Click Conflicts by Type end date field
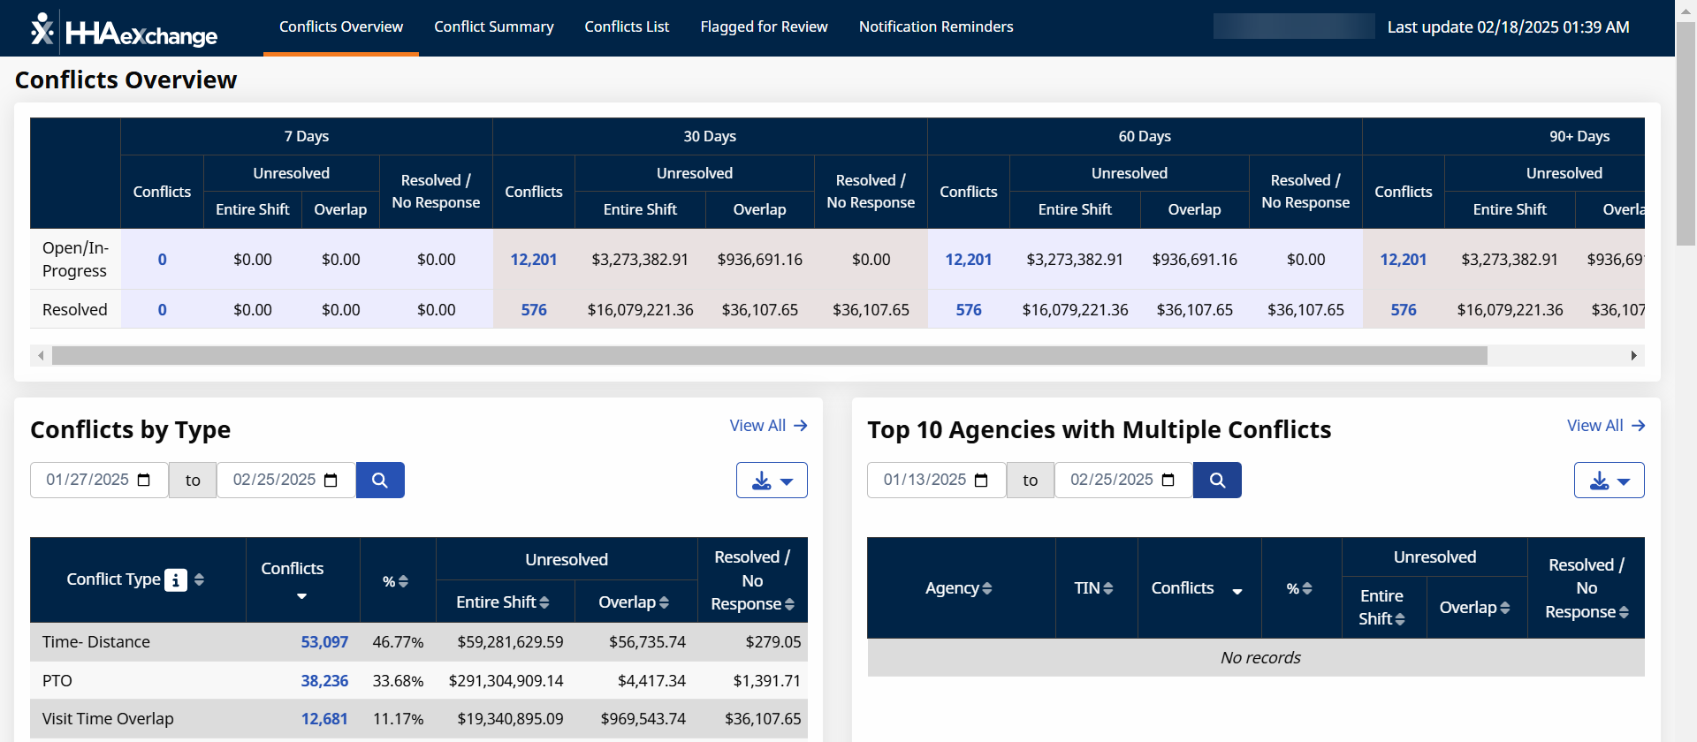The height and width of the screenshot is (742, 1697). coord(274,481)
